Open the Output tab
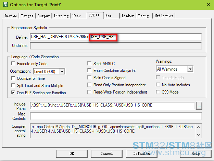Screen dimensions: 214x161 click(x=43, y=16)
